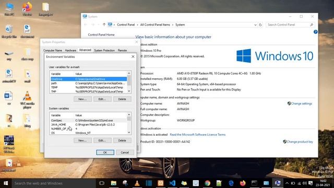Viewport: 334px width, 188px height.
Task: Click Edit under User variables
Action: (x=102, y=99)
